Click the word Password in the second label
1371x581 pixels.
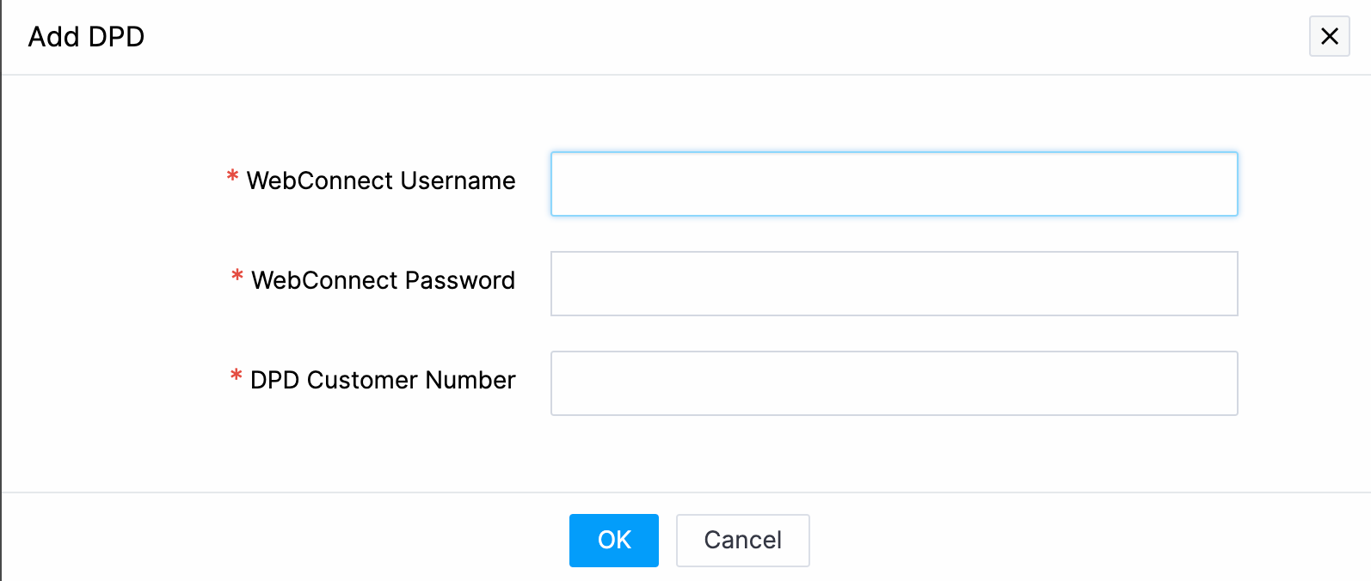(x=459, y=280)
